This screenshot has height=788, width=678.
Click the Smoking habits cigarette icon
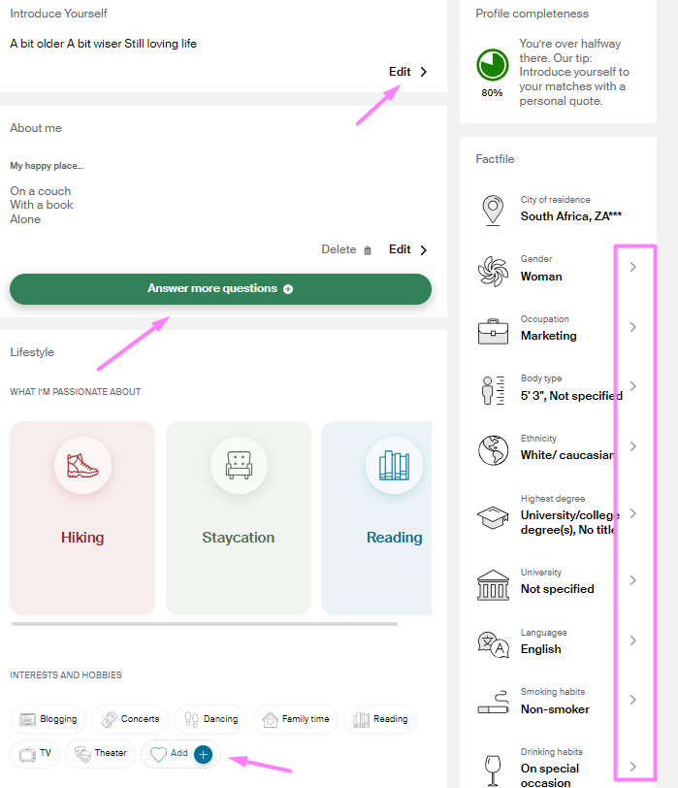pyautogui.click(x=493, y=702)
